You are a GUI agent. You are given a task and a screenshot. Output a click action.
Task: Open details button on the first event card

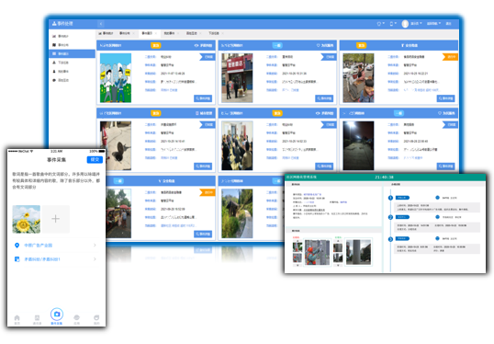[x=203, y=98]
